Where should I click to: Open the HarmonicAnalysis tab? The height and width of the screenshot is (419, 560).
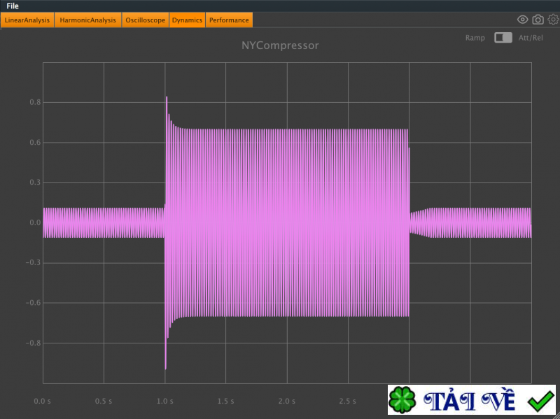coord(87,20)
